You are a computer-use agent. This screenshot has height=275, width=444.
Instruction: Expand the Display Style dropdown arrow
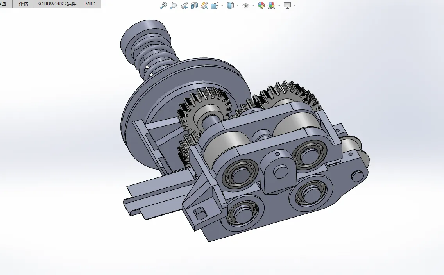238,5
